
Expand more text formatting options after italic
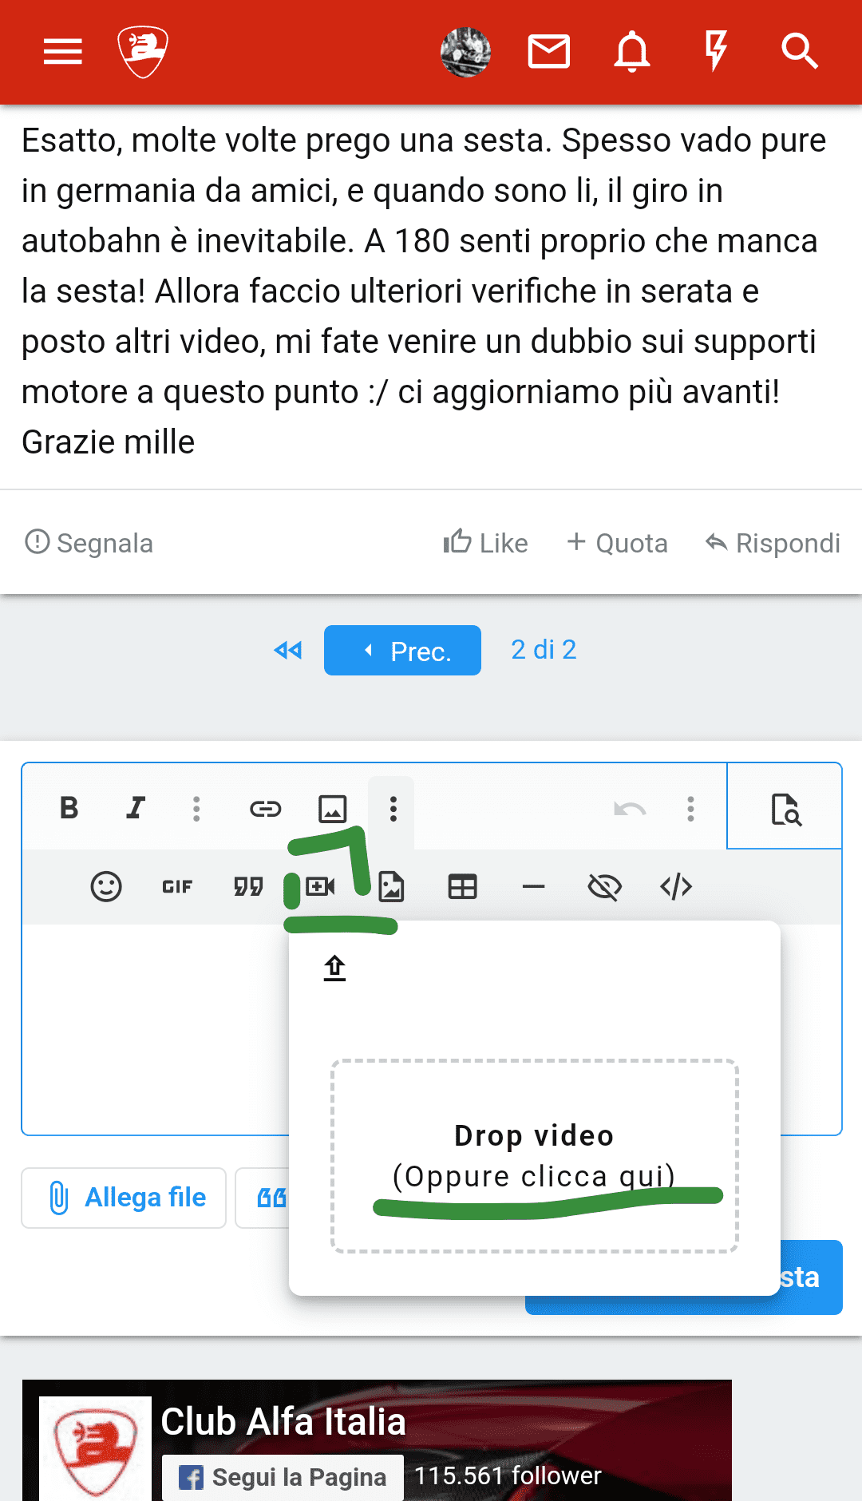(x=196, y=809)
